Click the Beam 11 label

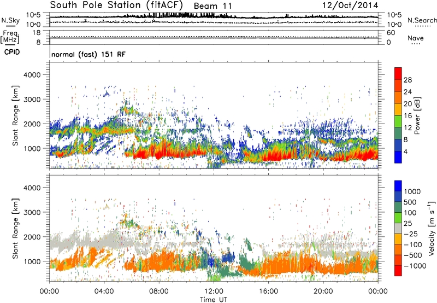click(212, 6)
